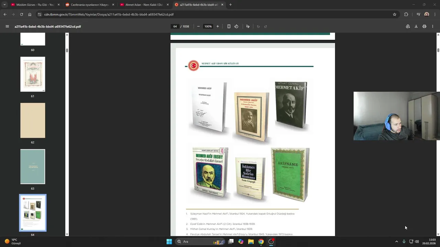Viewport: 440px width, 247px height.
Task: Click the thumbnail panel scroll up arrow
Action: point(67,34)
